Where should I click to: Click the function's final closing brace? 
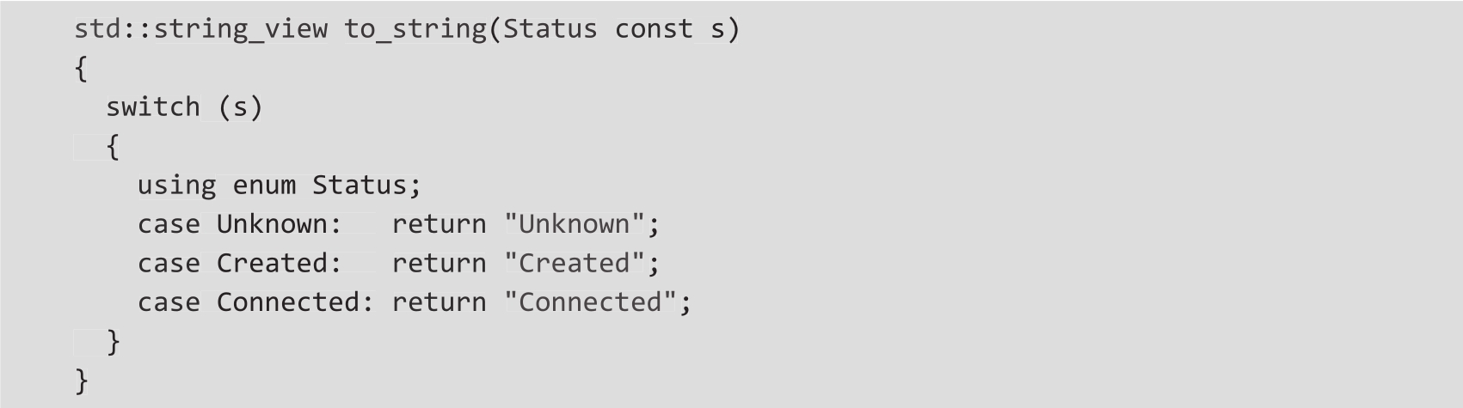pos(82,381)
